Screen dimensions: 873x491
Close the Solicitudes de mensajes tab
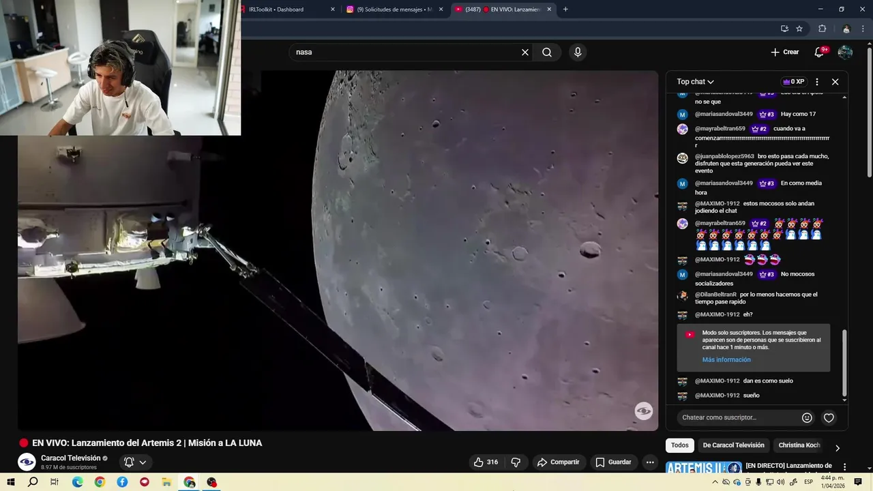(441, 9)
